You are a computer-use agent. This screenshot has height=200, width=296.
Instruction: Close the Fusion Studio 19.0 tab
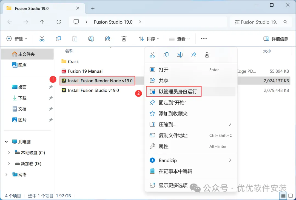click(78, 8)
